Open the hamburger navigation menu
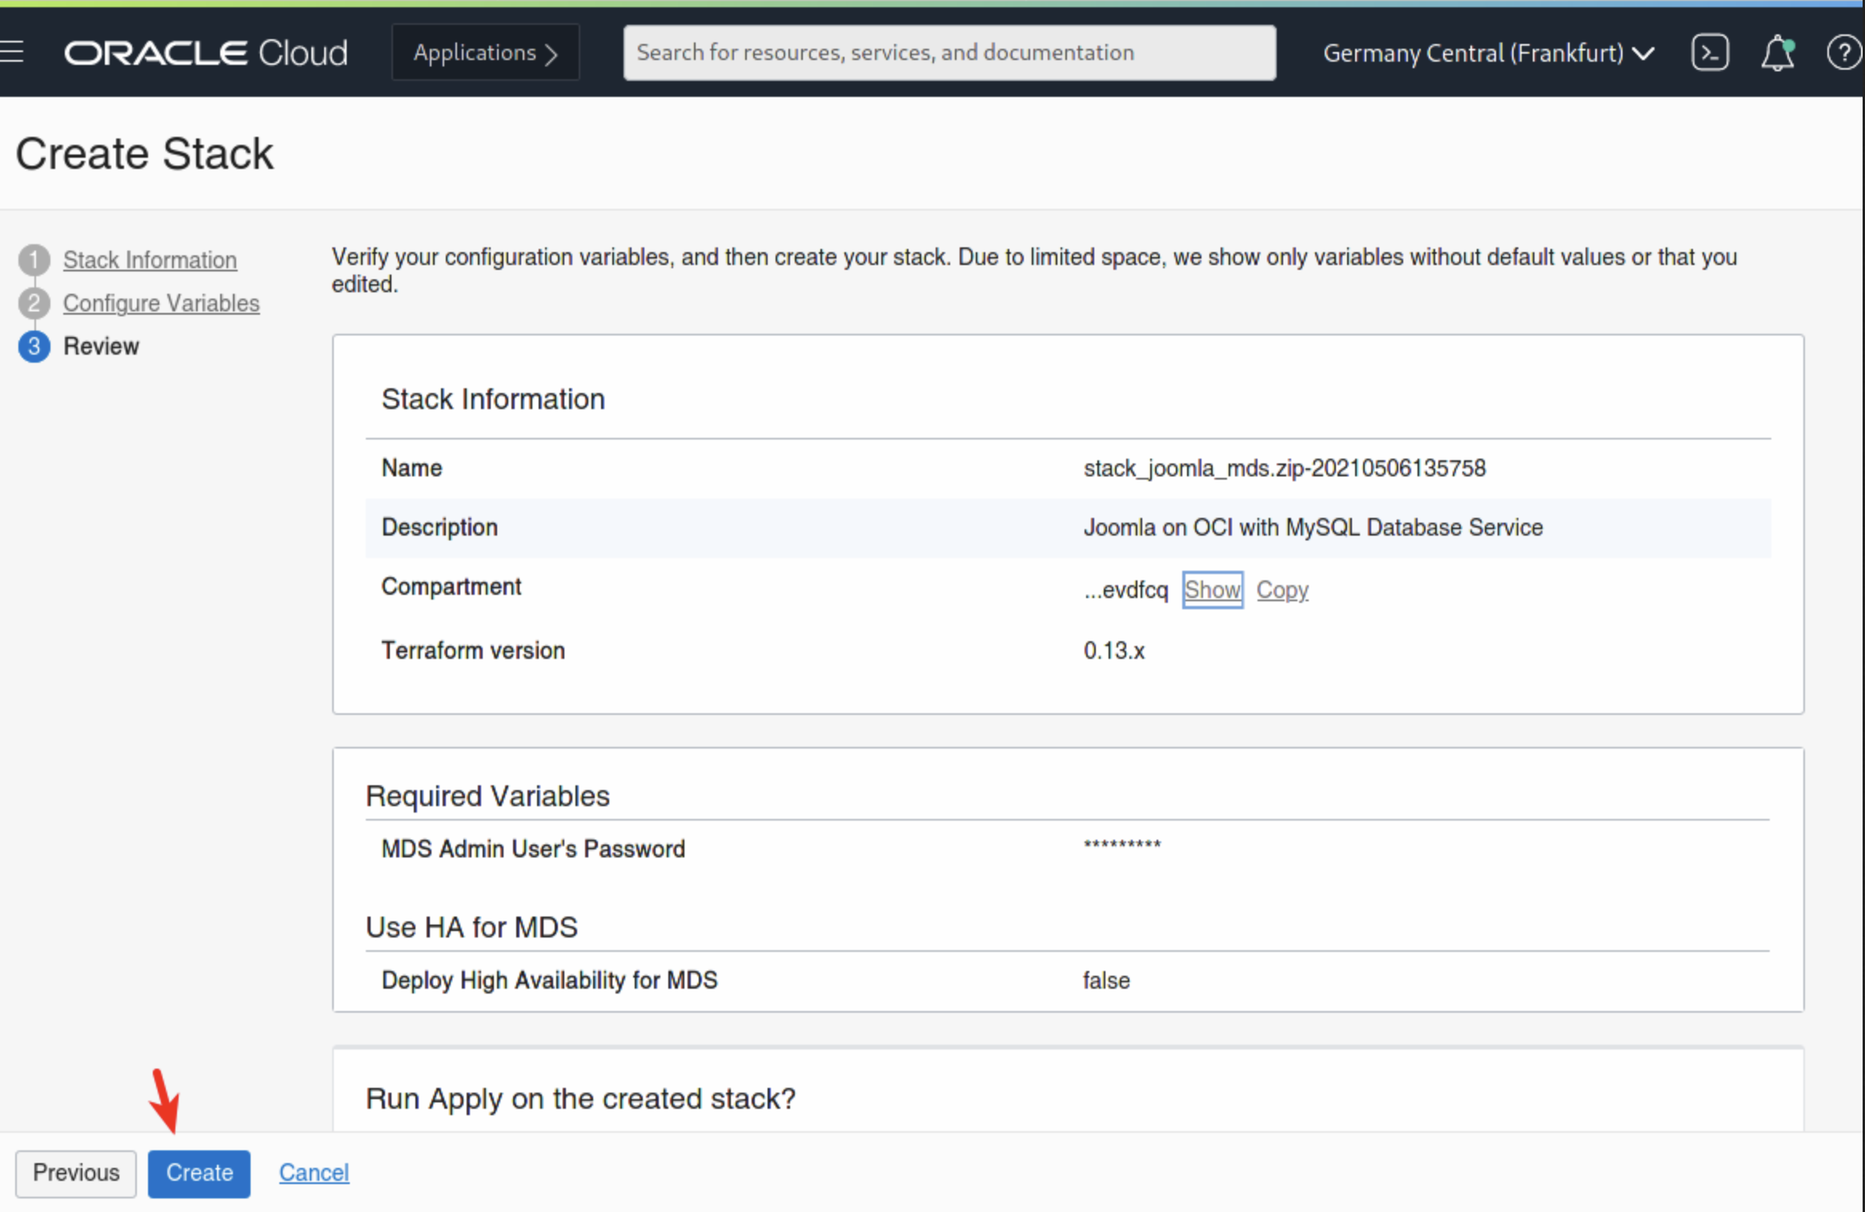Screen dimensions: 1865x1212 pos(11,52)
